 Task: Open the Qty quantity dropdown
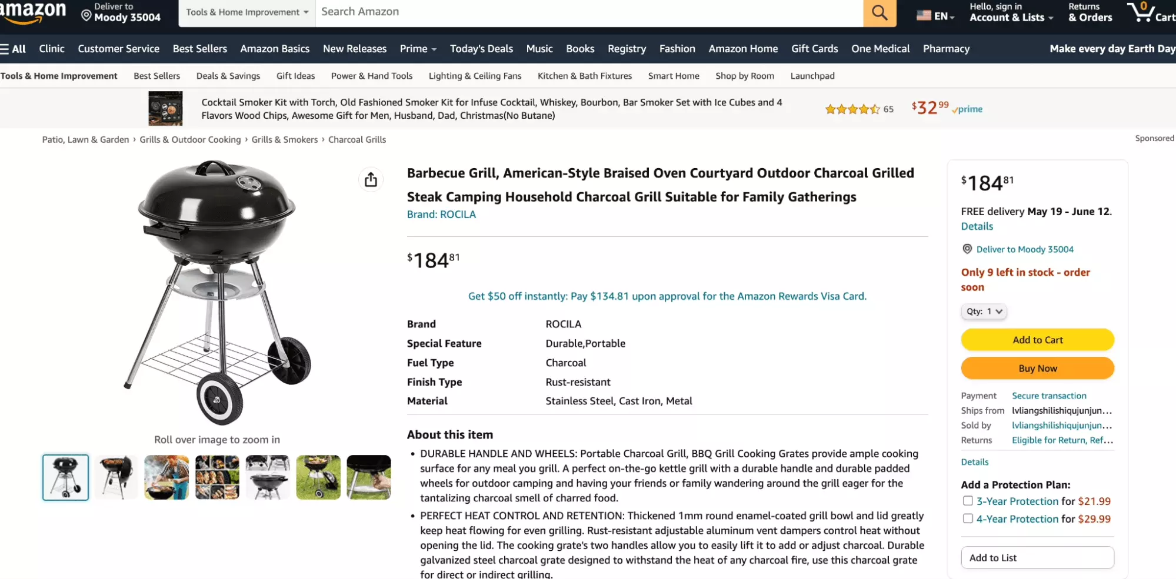[x=984, y=312]
